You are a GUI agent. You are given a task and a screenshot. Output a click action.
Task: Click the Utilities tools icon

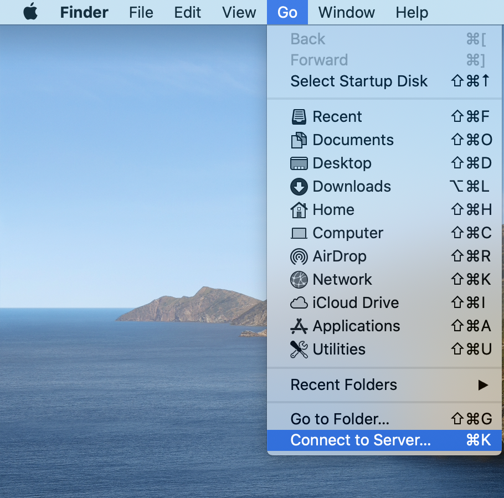pos(299,350)
